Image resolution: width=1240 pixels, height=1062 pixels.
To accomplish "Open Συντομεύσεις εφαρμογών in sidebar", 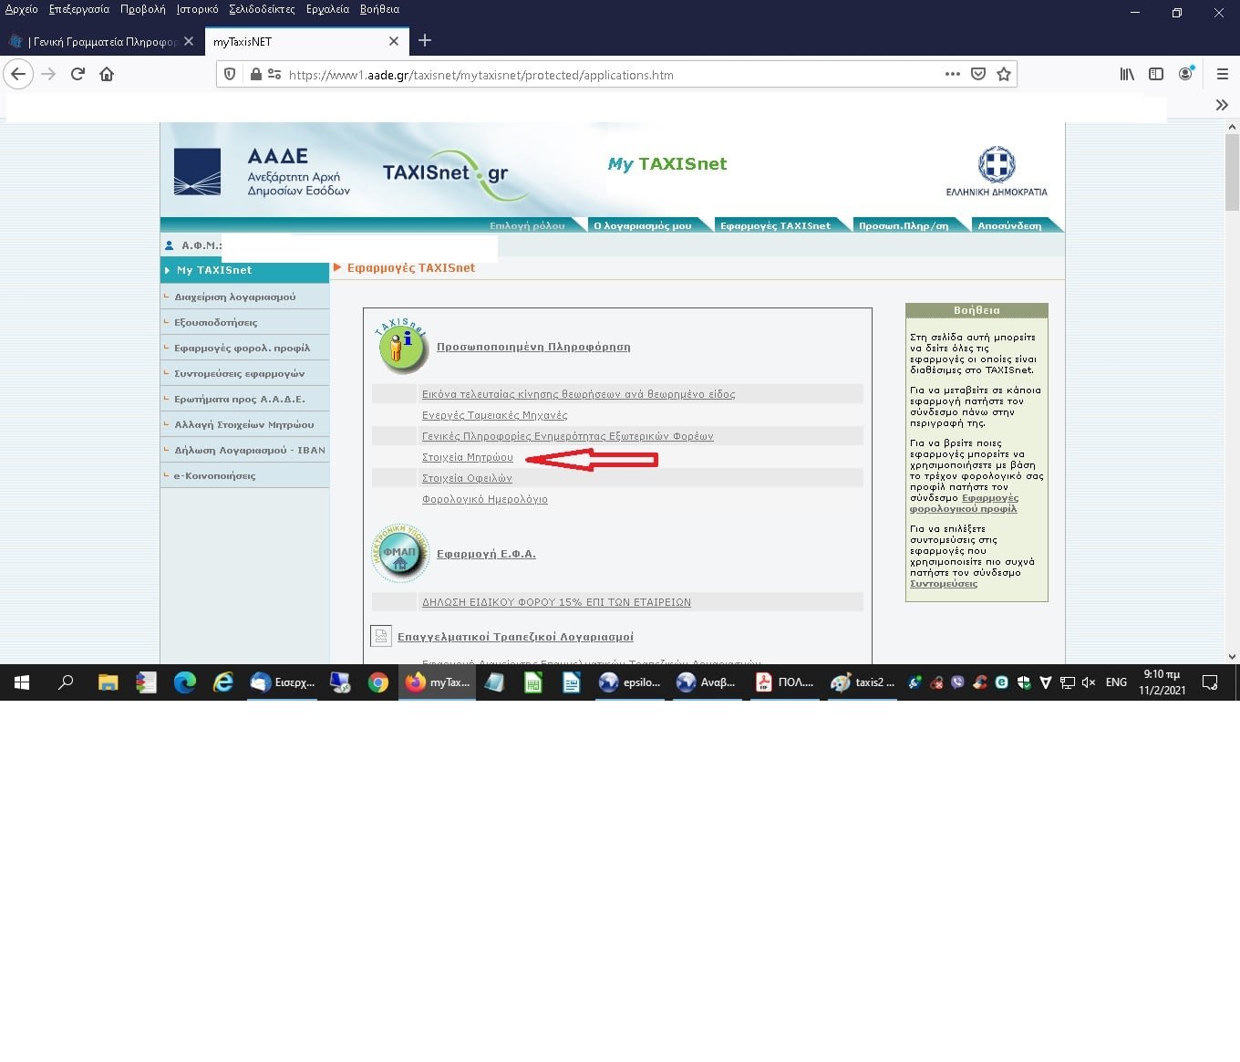I will [244, 373].
